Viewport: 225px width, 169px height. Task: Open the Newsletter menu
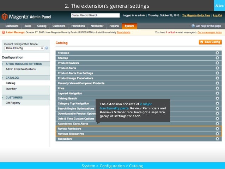coord(97,26)
